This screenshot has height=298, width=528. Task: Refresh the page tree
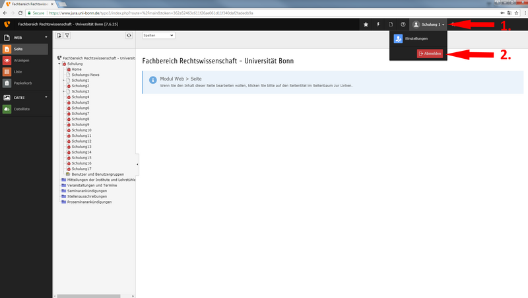coord(129,36)
